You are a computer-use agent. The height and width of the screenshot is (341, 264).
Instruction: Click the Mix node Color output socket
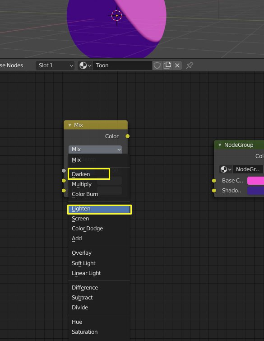[128, 136]
